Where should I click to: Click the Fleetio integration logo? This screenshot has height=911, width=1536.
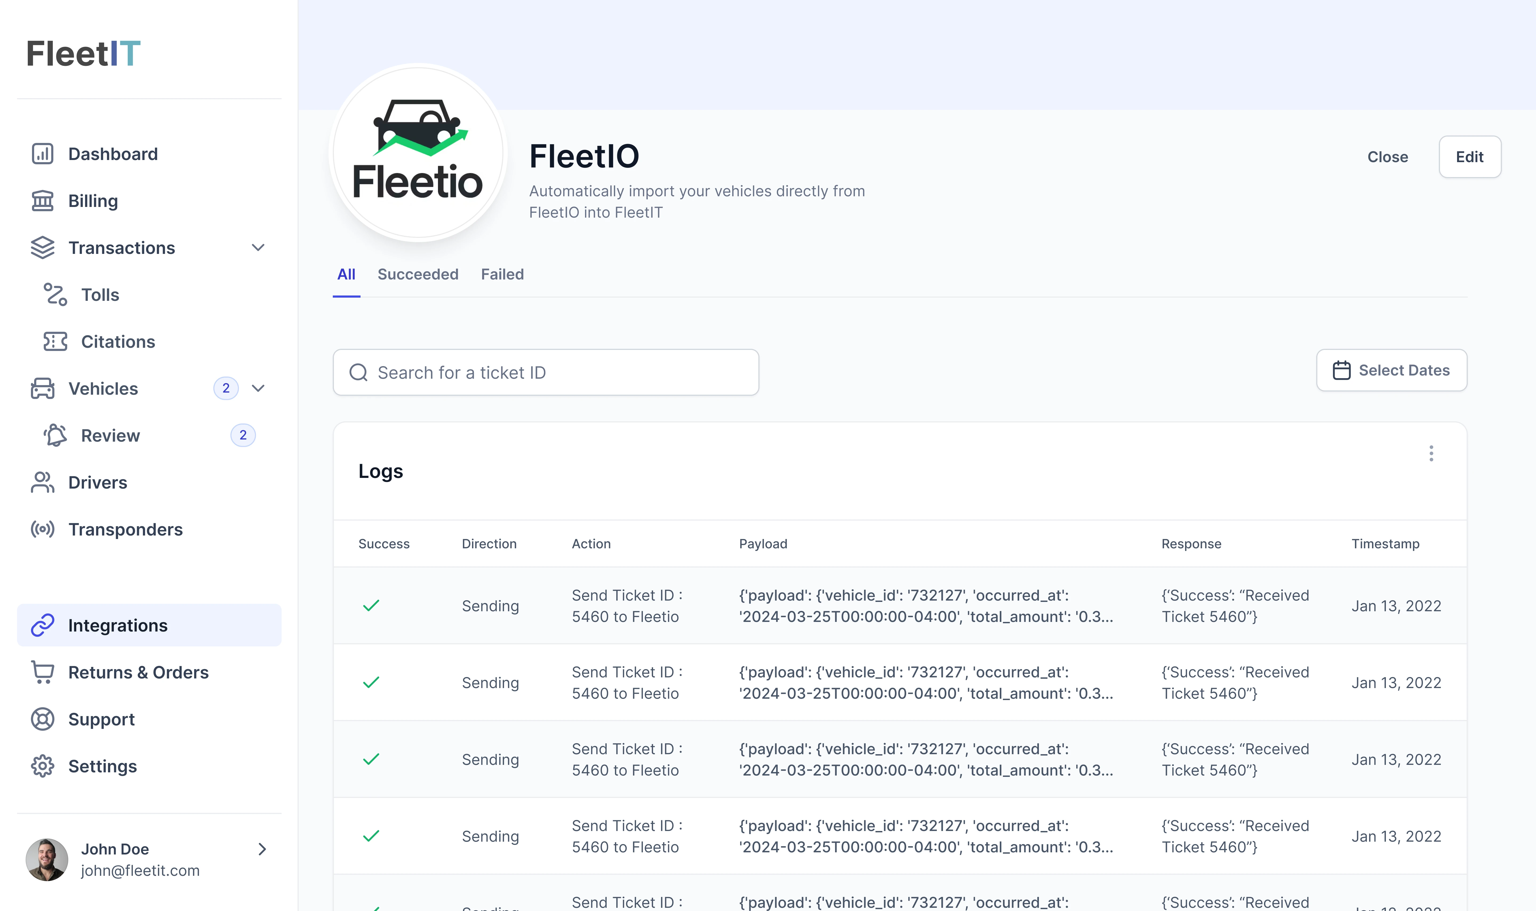coord(418,152)
